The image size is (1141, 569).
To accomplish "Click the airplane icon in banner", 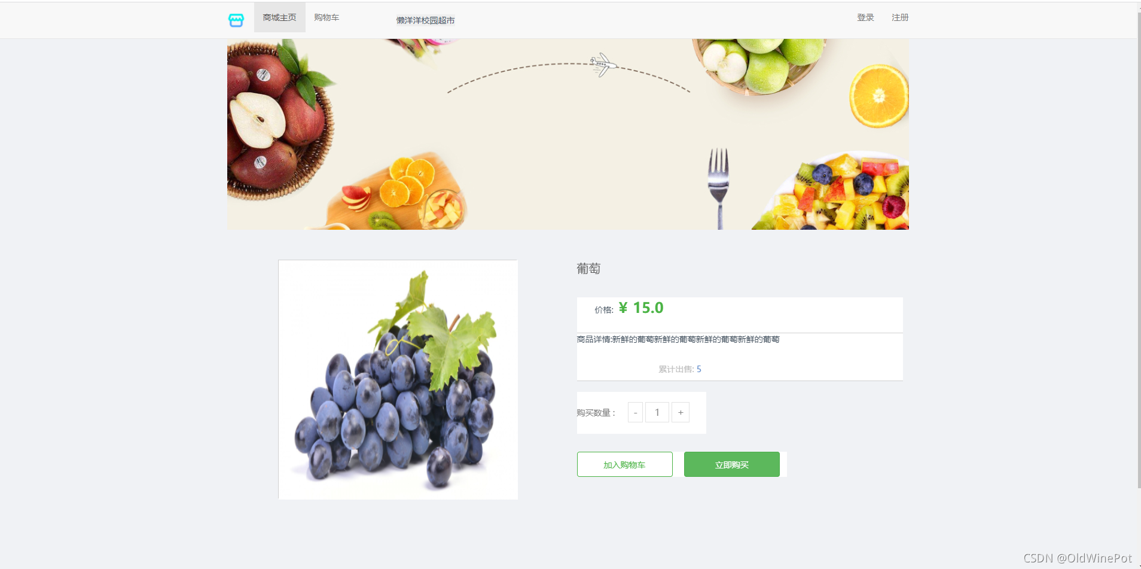I will 603,65.
